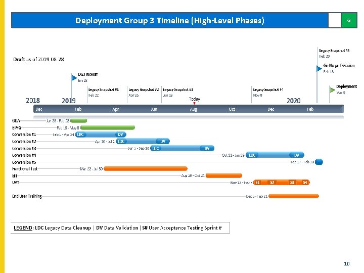Click the Legacy Snapshot #2 milestone label

click(144, 89)
